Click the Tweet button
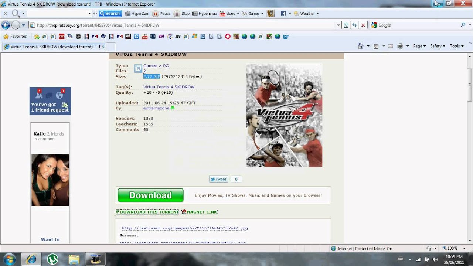The image size is (473, 266). [x=218, y=179]
